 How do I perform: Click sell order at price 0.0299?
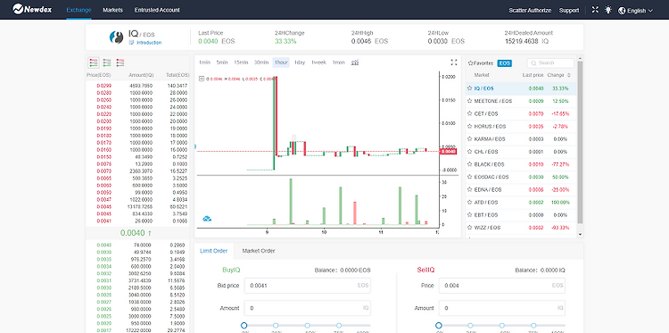(137, 86)
